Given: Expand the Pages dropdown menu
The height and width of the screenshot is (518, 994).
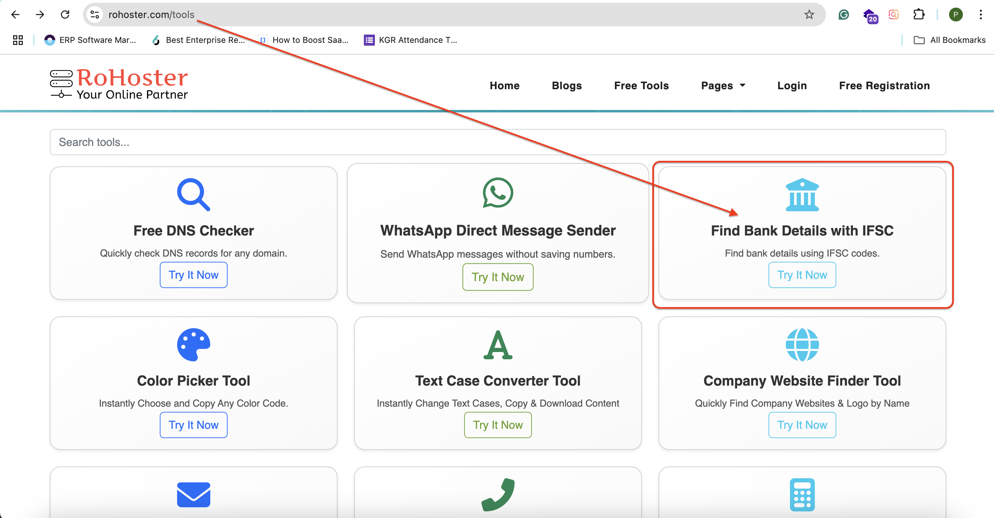Looking at the screenshot, I should pyautogui.click(x=723, y=85).
